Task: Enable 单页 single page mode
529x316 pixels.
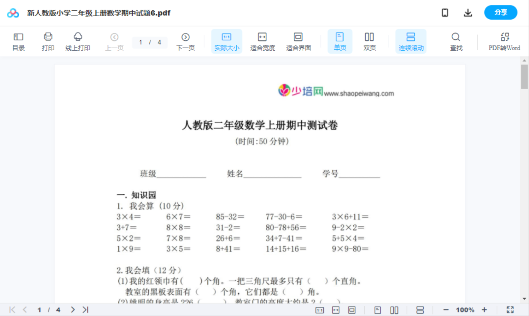Action: point(340,41)
